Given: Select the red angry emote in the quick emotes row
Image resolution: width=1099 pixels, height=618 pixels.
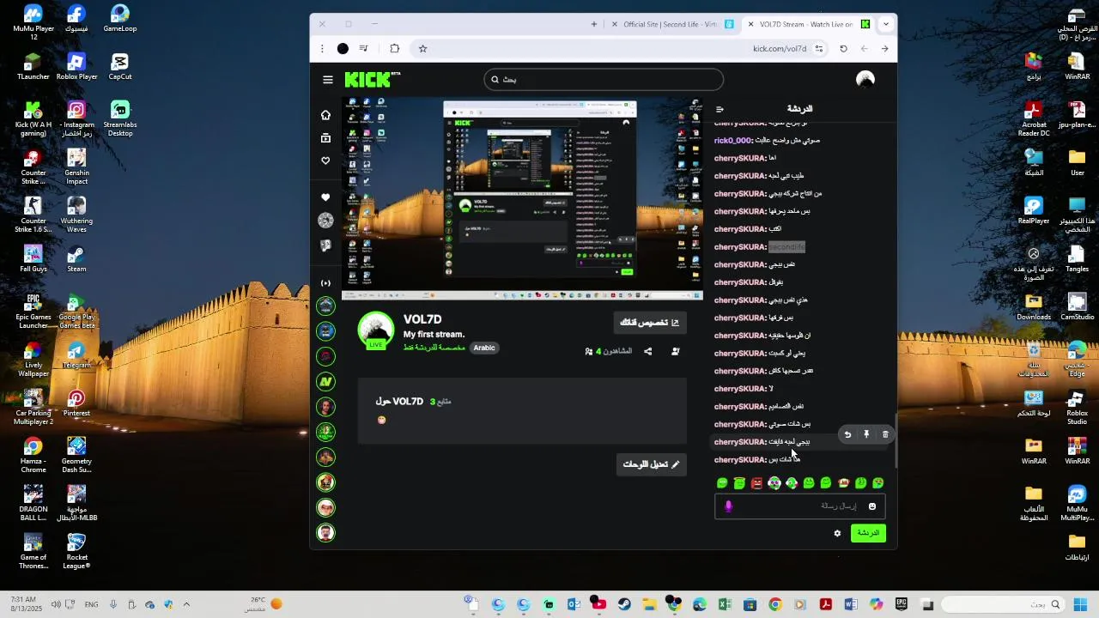Looking at the screenshot, I should 756,483.
